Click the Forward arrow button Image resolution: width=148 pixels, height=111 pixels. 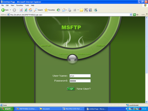pyautogui.click(x=14, y=10)
